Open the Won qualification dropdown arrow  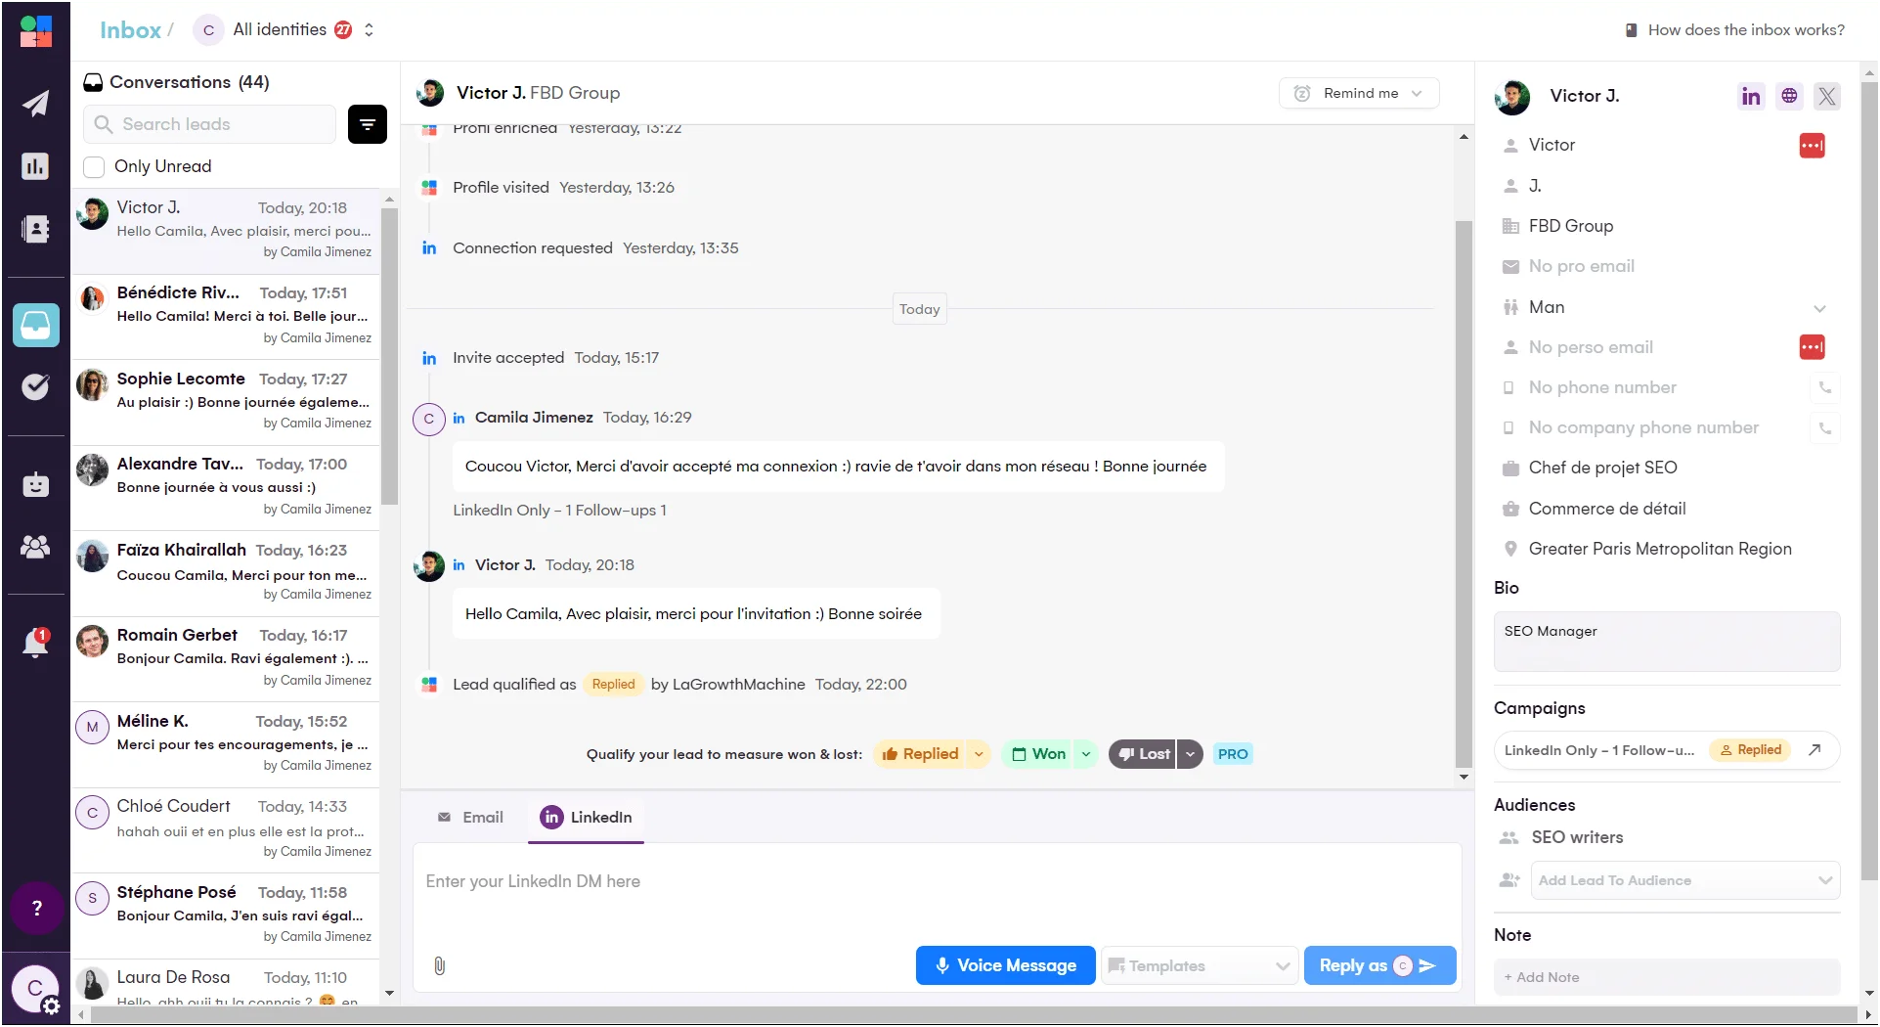(1085, 754)
